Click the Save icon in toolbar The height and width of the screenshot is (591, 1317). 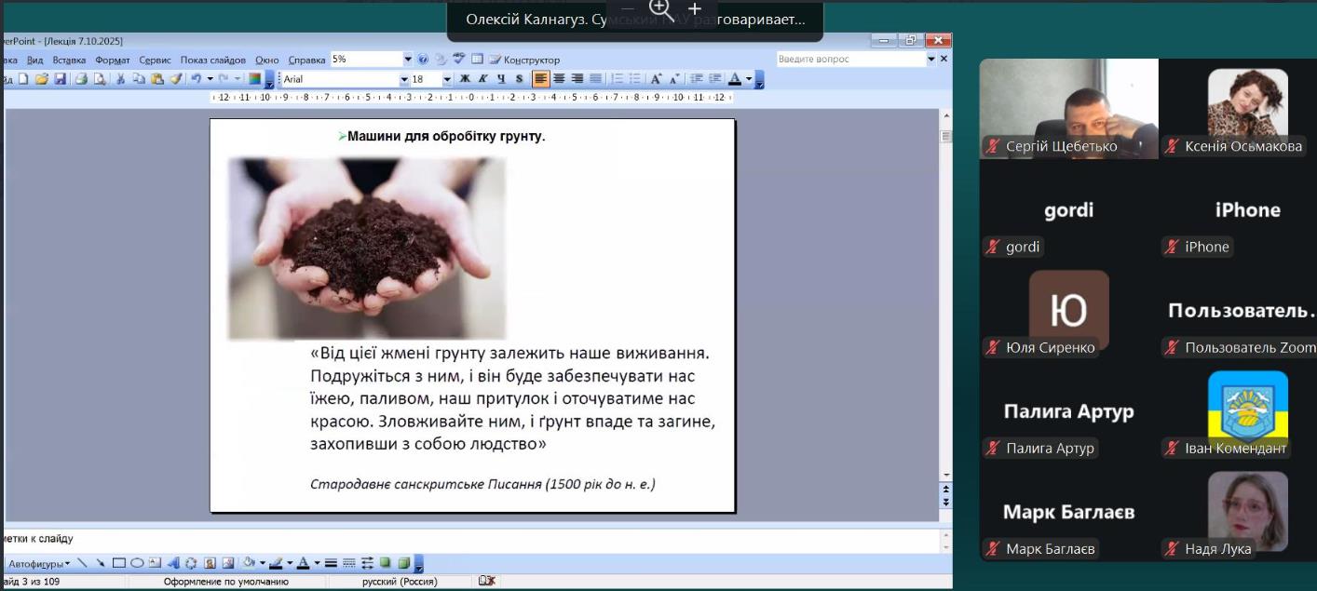(61, 79)
